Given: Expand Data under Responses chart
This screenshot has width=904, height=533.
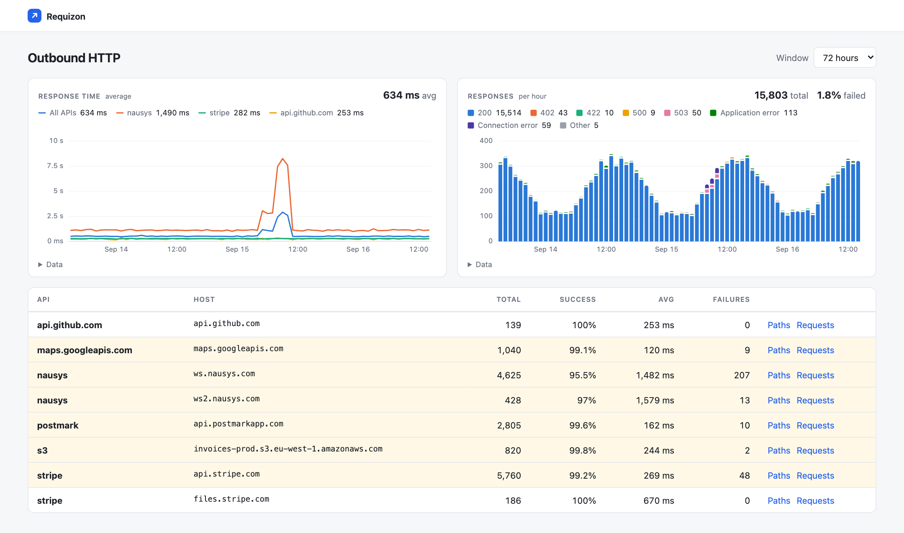Looking at the screenshot, I should [x=480, y=265].
